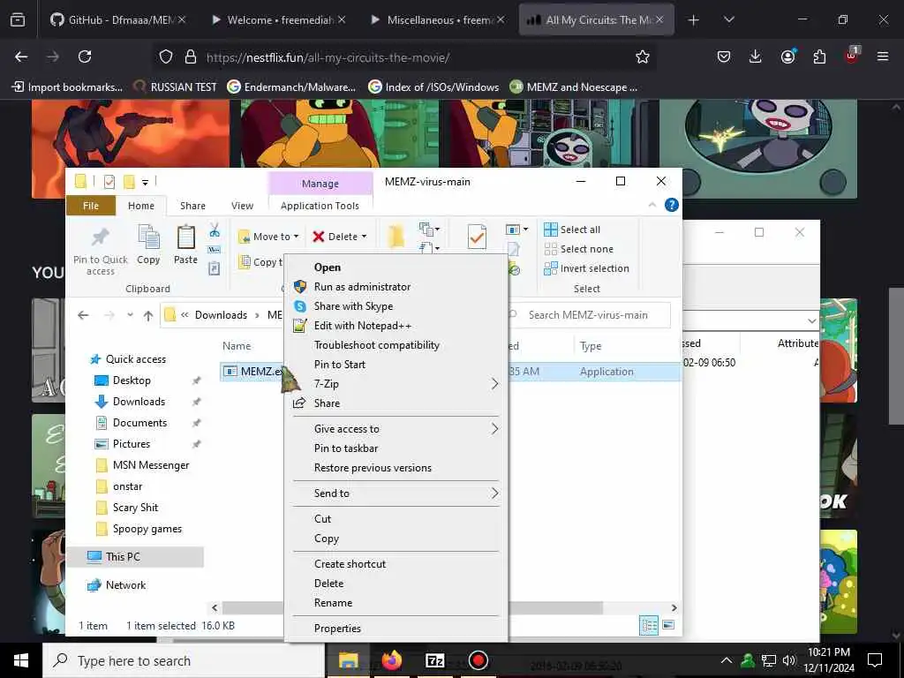Expand the Give access to submenu
Image resolution: width=904 pixels, height=678 pixels.
click(x=395, y=429)
